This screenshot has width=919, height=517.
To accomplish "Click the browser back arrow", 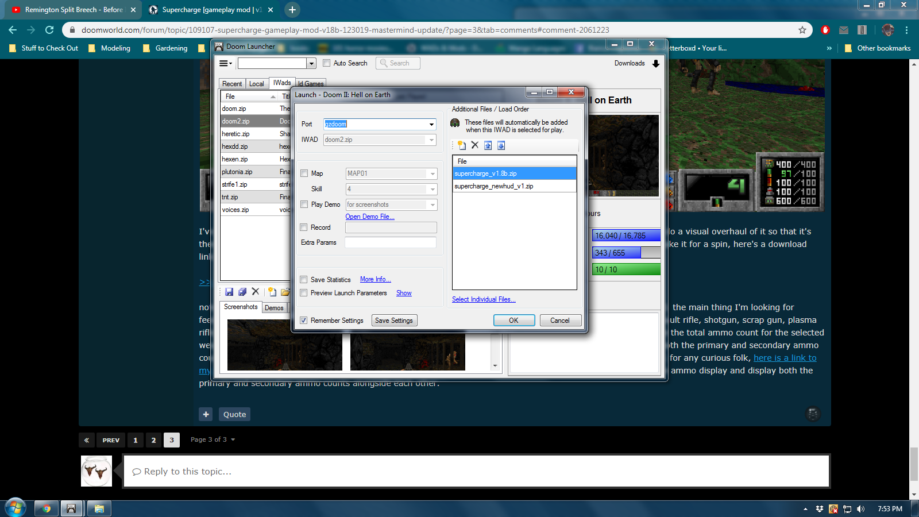I will (13, 30).
